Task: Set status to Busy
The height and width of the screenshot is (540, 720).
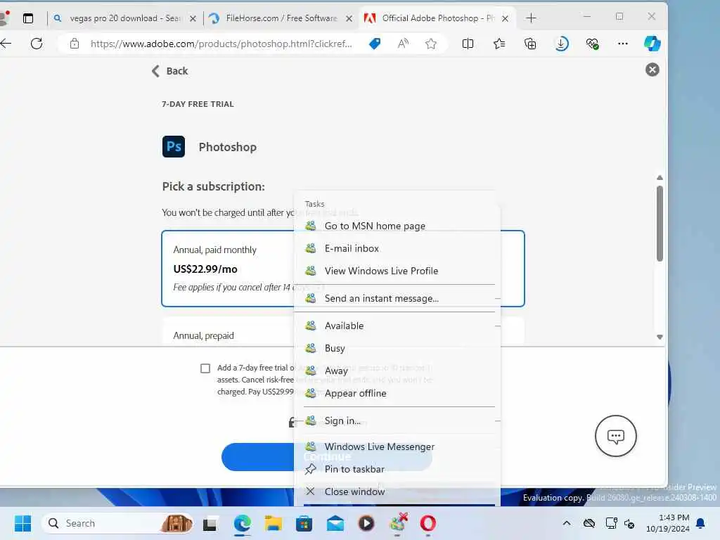Action: [397, 348]
